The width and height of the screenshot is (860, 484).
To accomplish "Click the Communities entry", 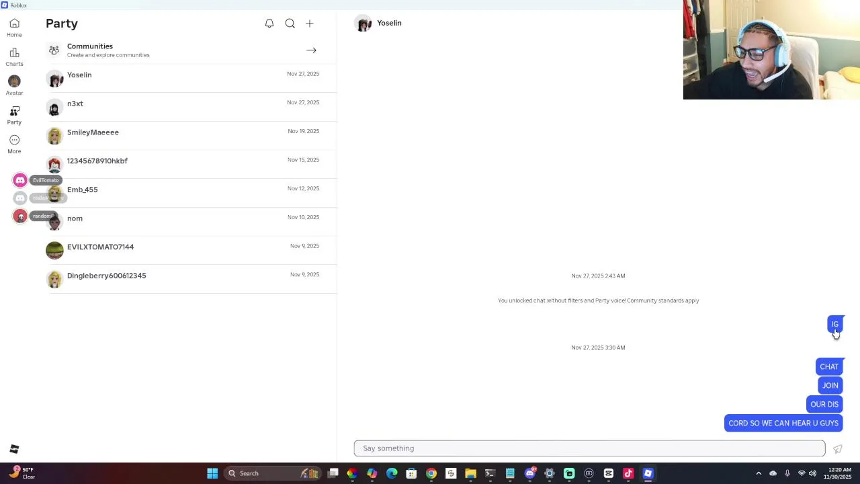I will coord(191,50).
